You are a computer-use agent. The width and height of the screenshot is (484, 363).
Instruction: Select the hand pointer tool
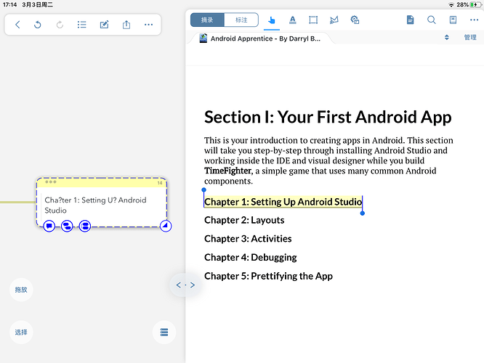tap(272, 20)
